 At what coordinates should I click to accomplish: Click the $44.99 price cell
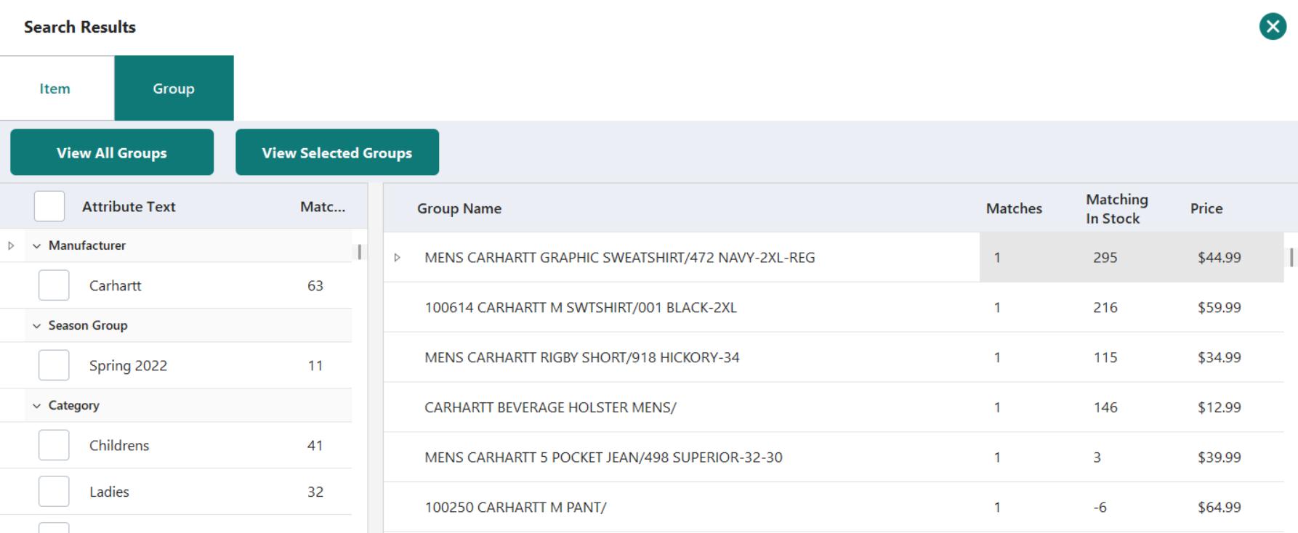[1220, 257]
